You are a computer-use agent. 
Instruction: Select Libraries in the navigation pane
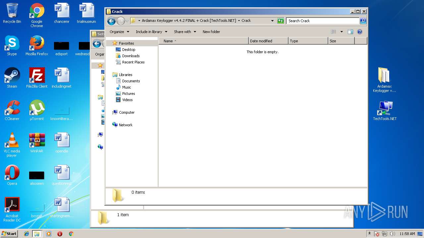coord(125,75)
